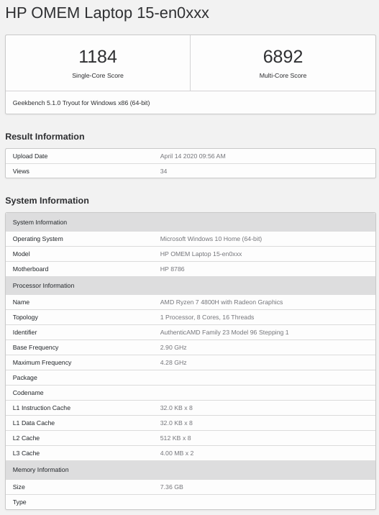This screenshot has width=379, height=515.
Task: Click the 'Operating System' label
Action: tap(38, 239)
